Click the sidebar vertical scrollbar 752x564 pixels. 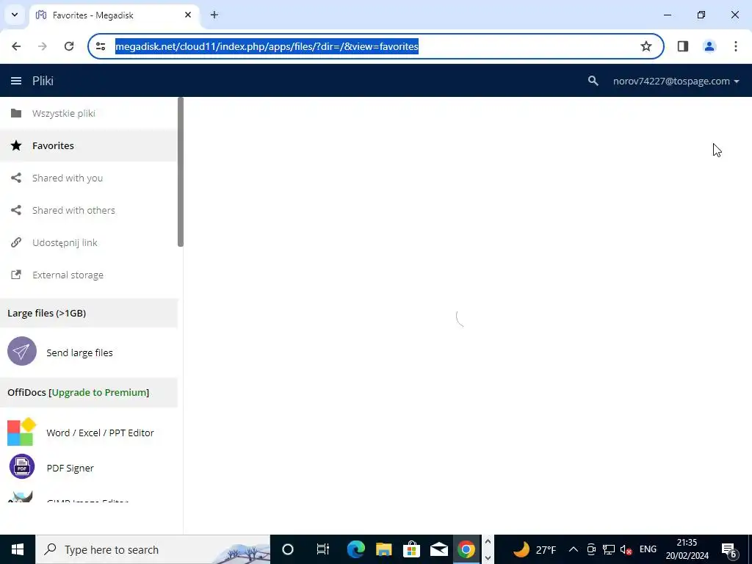click(181, 172)
